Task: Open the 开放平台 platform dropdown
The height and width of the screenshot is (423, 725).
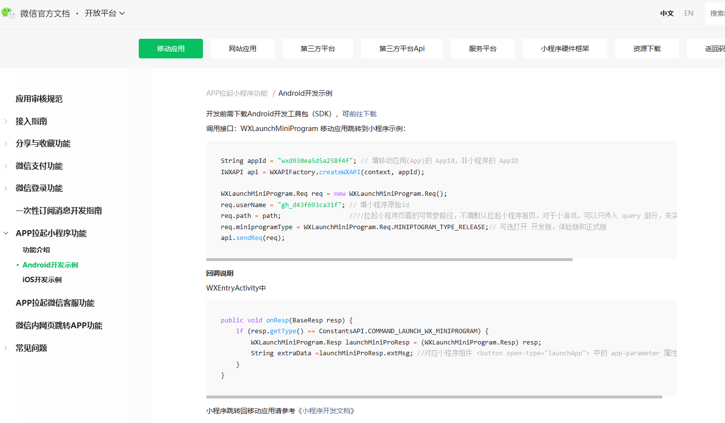Action: 105,13
